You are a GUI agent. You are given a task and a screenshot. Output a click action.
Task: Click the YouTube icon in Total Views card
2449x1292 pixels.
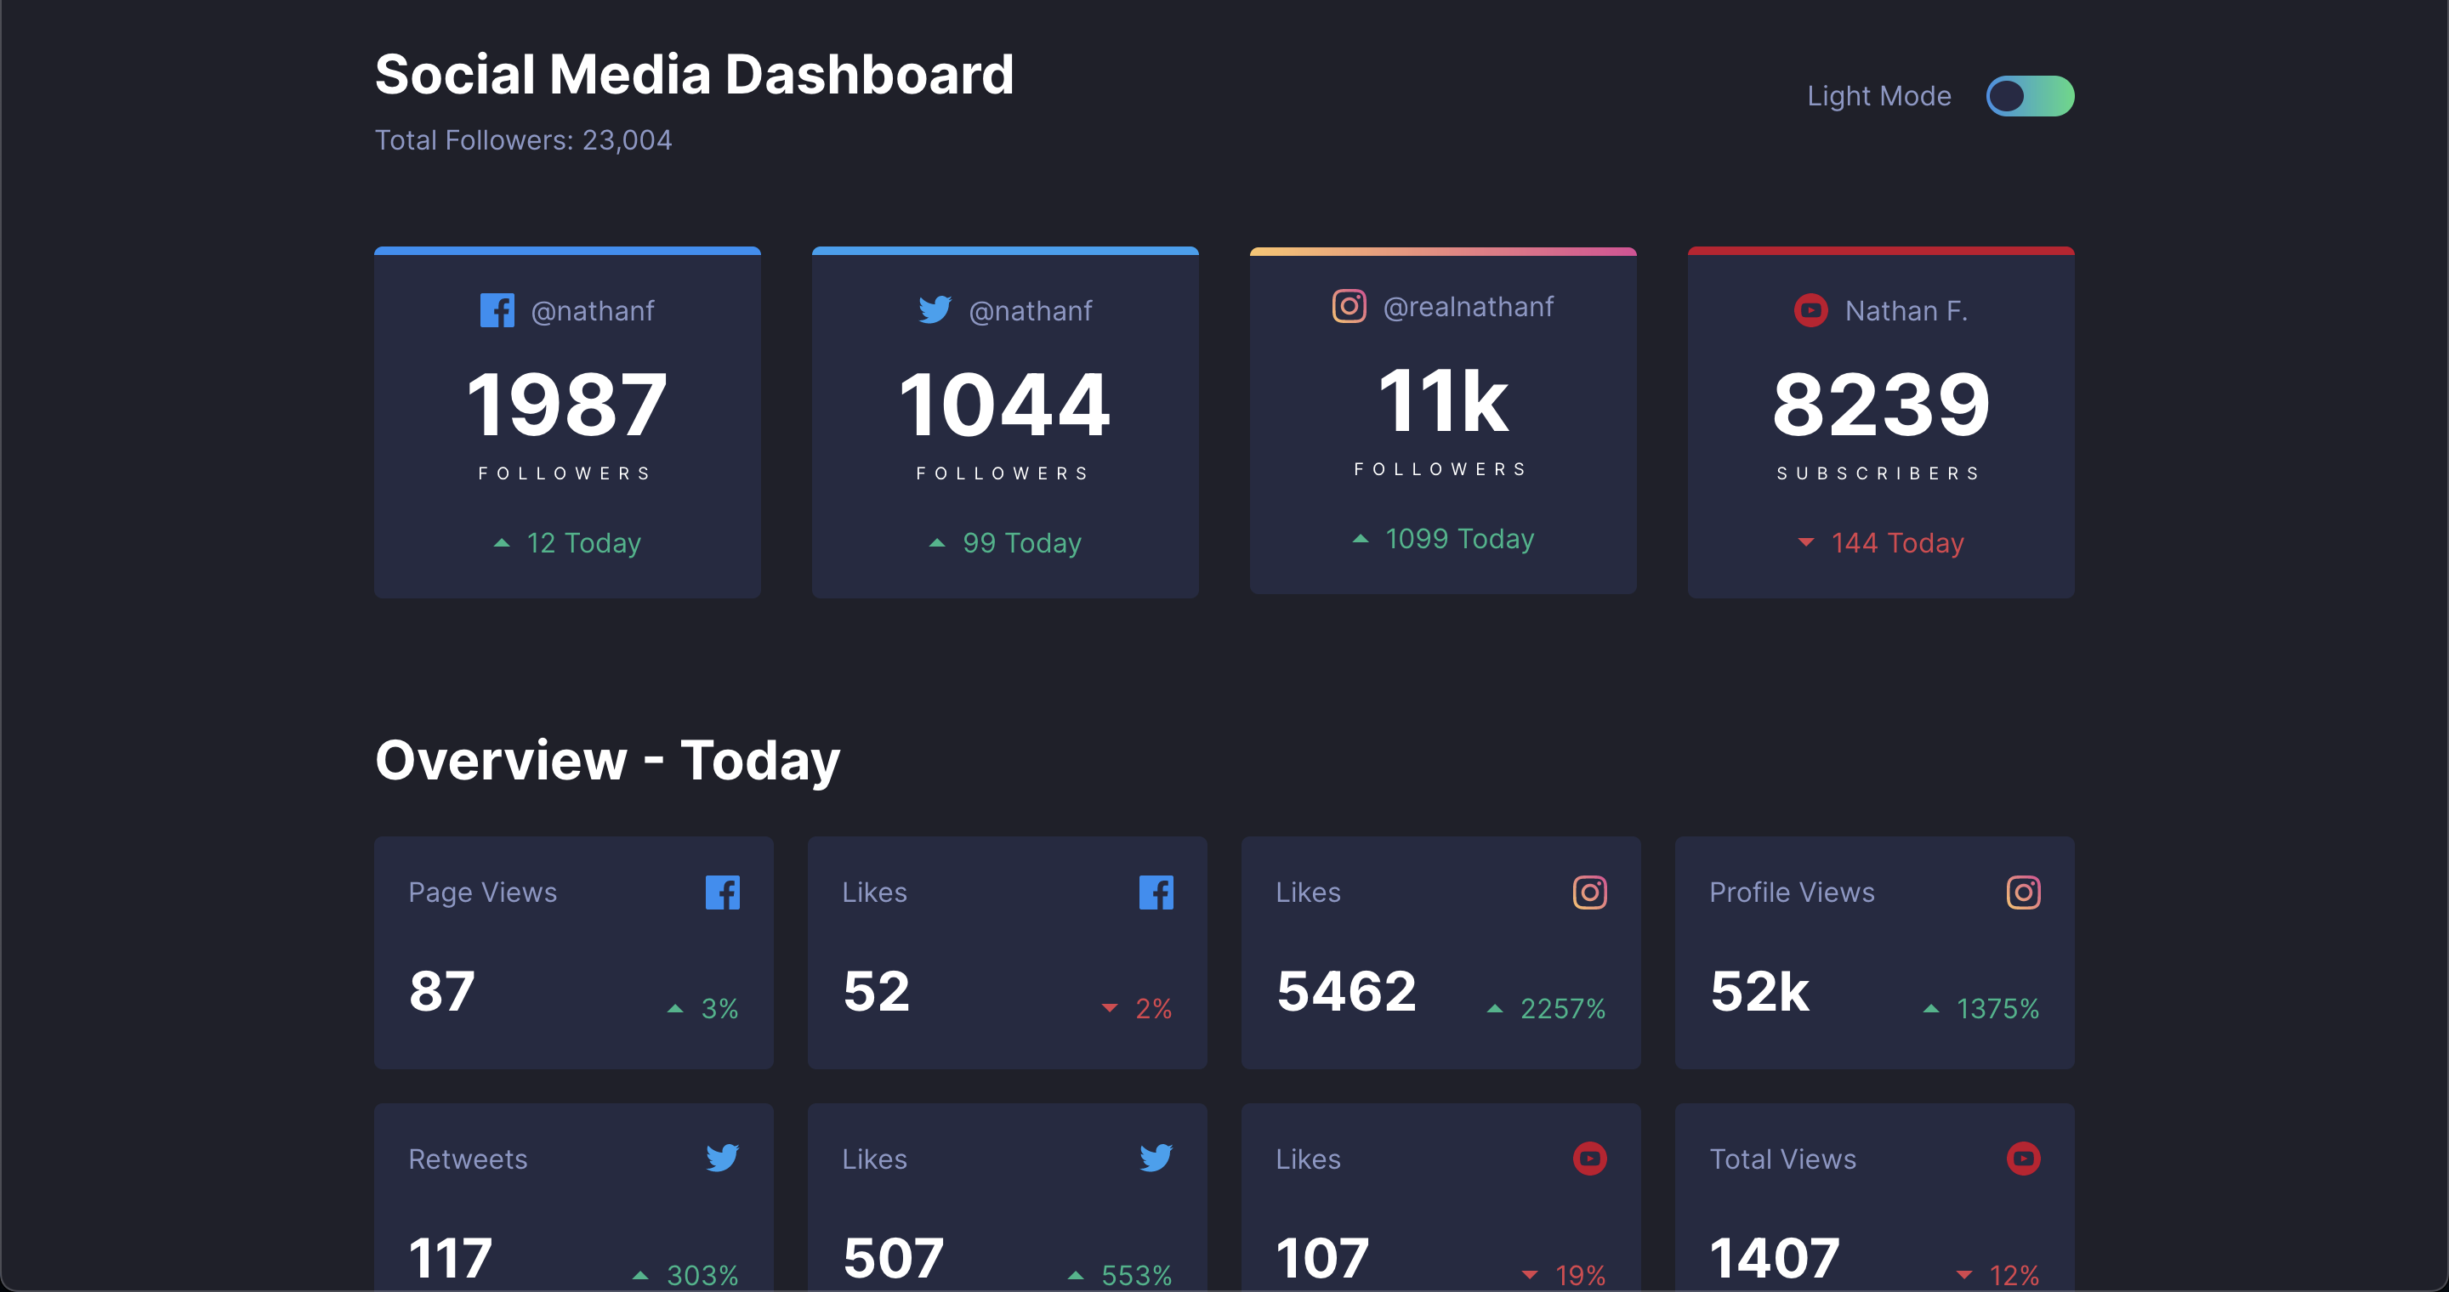pos(2023,1158)
